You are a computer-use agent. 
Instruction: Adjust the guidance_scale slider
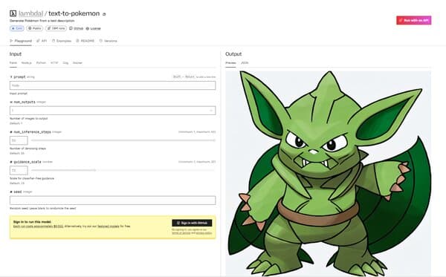point(123,170)
